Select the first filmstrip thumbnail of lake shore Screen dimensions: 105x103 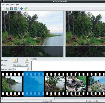(12, 84)
